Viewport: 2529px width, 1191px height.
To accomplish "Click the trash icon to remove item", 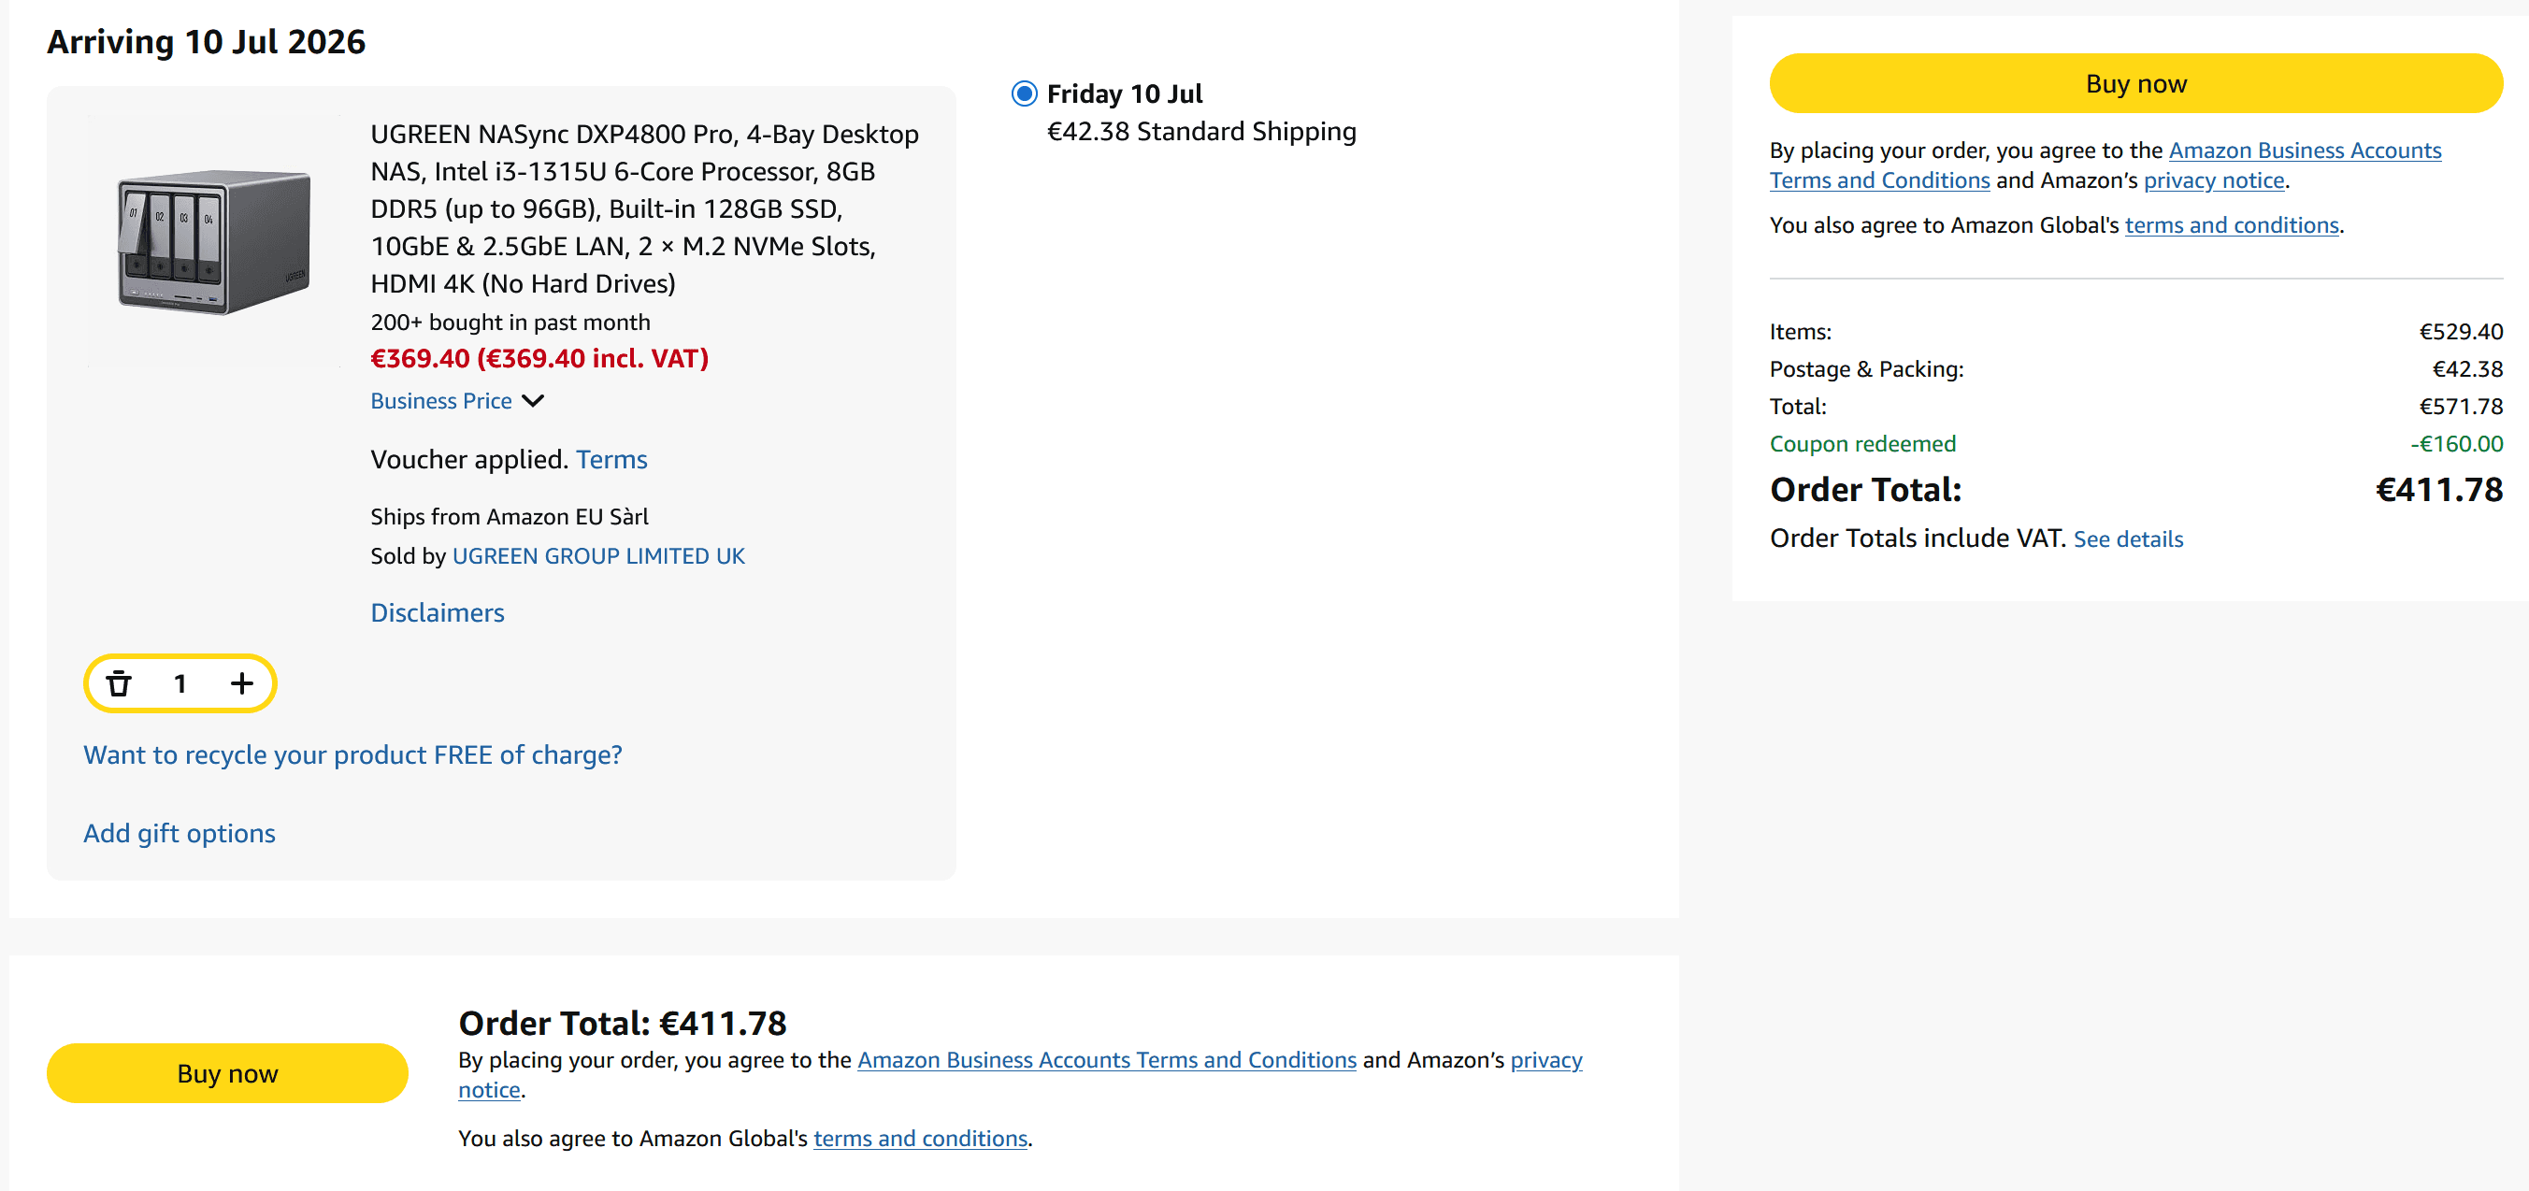I will pos(119,683).
